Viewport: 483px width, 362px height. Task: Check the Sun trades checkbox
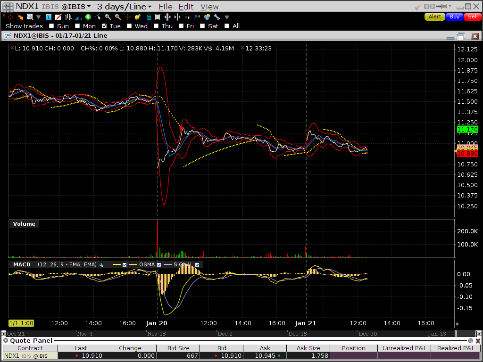51,26
